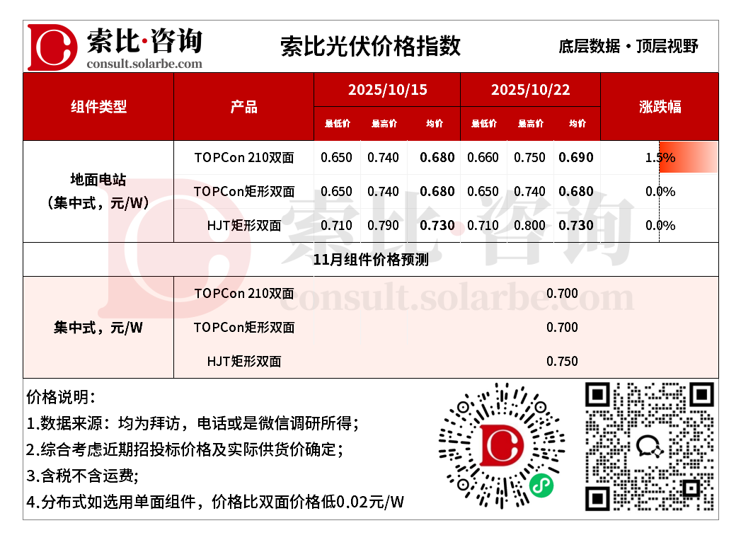Click the square QR code image
The width and height of the screenshot is (741, 540).
649,447
